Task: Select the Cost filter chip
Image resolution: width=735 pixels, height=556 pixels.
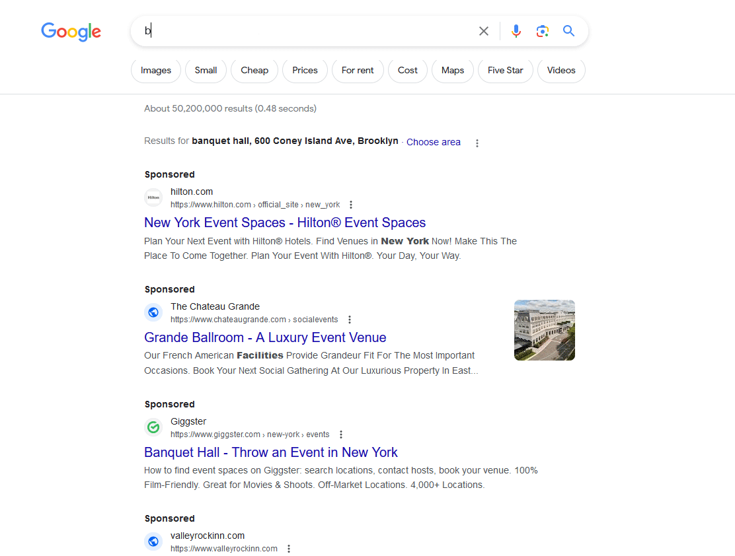Action: pyautogui.click(x=408, y=70)
